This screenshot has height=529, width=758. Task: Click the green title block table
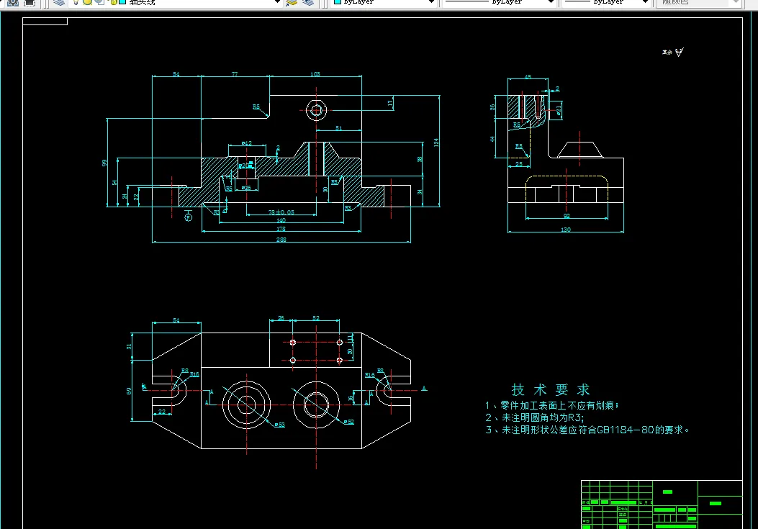[662, 505]
